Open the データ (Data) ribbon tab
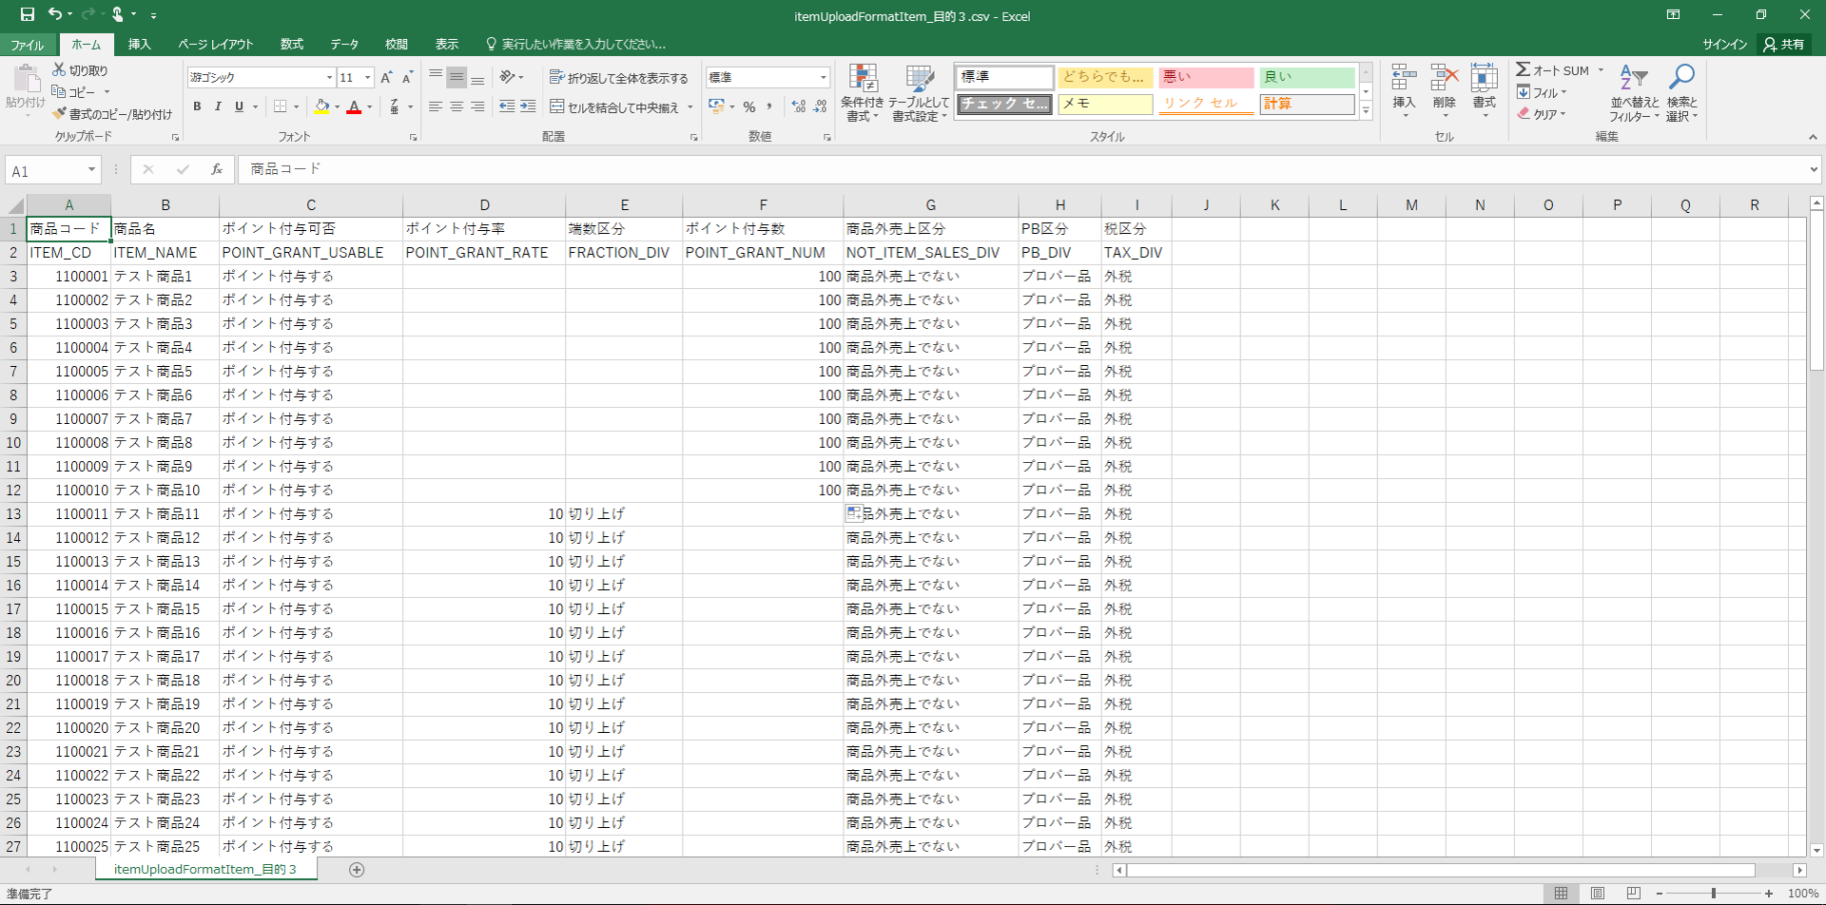The image size is (1826, 905). pos(344,45)
